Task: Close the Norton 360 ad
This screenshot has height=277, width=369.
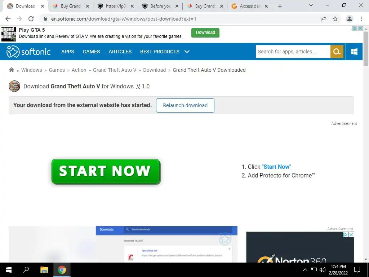Action: [x=351, y=234]
